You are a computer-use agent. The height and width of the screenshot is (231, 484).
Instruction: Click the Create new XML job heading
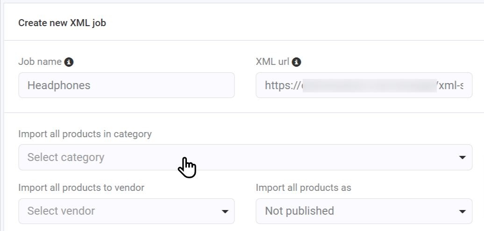point(62,23)
